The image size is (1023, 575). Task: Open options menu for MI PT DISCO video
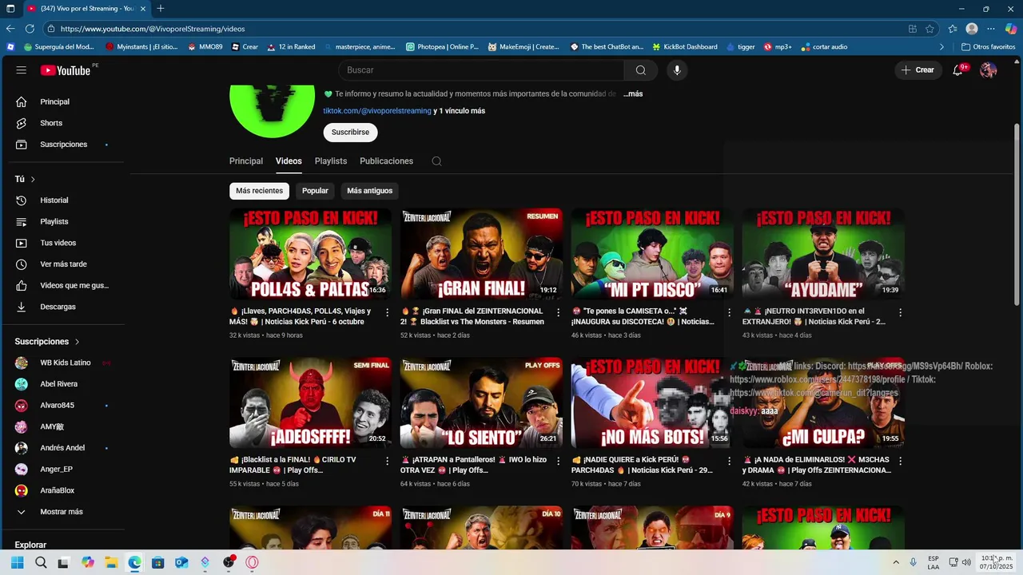(x=730, y=312)
